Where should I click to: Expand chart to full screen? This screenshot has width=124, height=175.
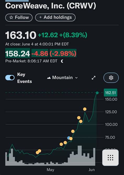coord(94,78)
